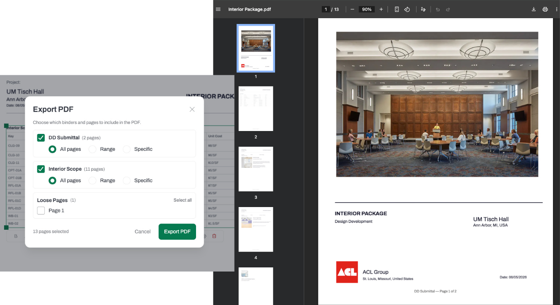
Task: Click the 90% zoom level field
Action: [x=367, y=9]
